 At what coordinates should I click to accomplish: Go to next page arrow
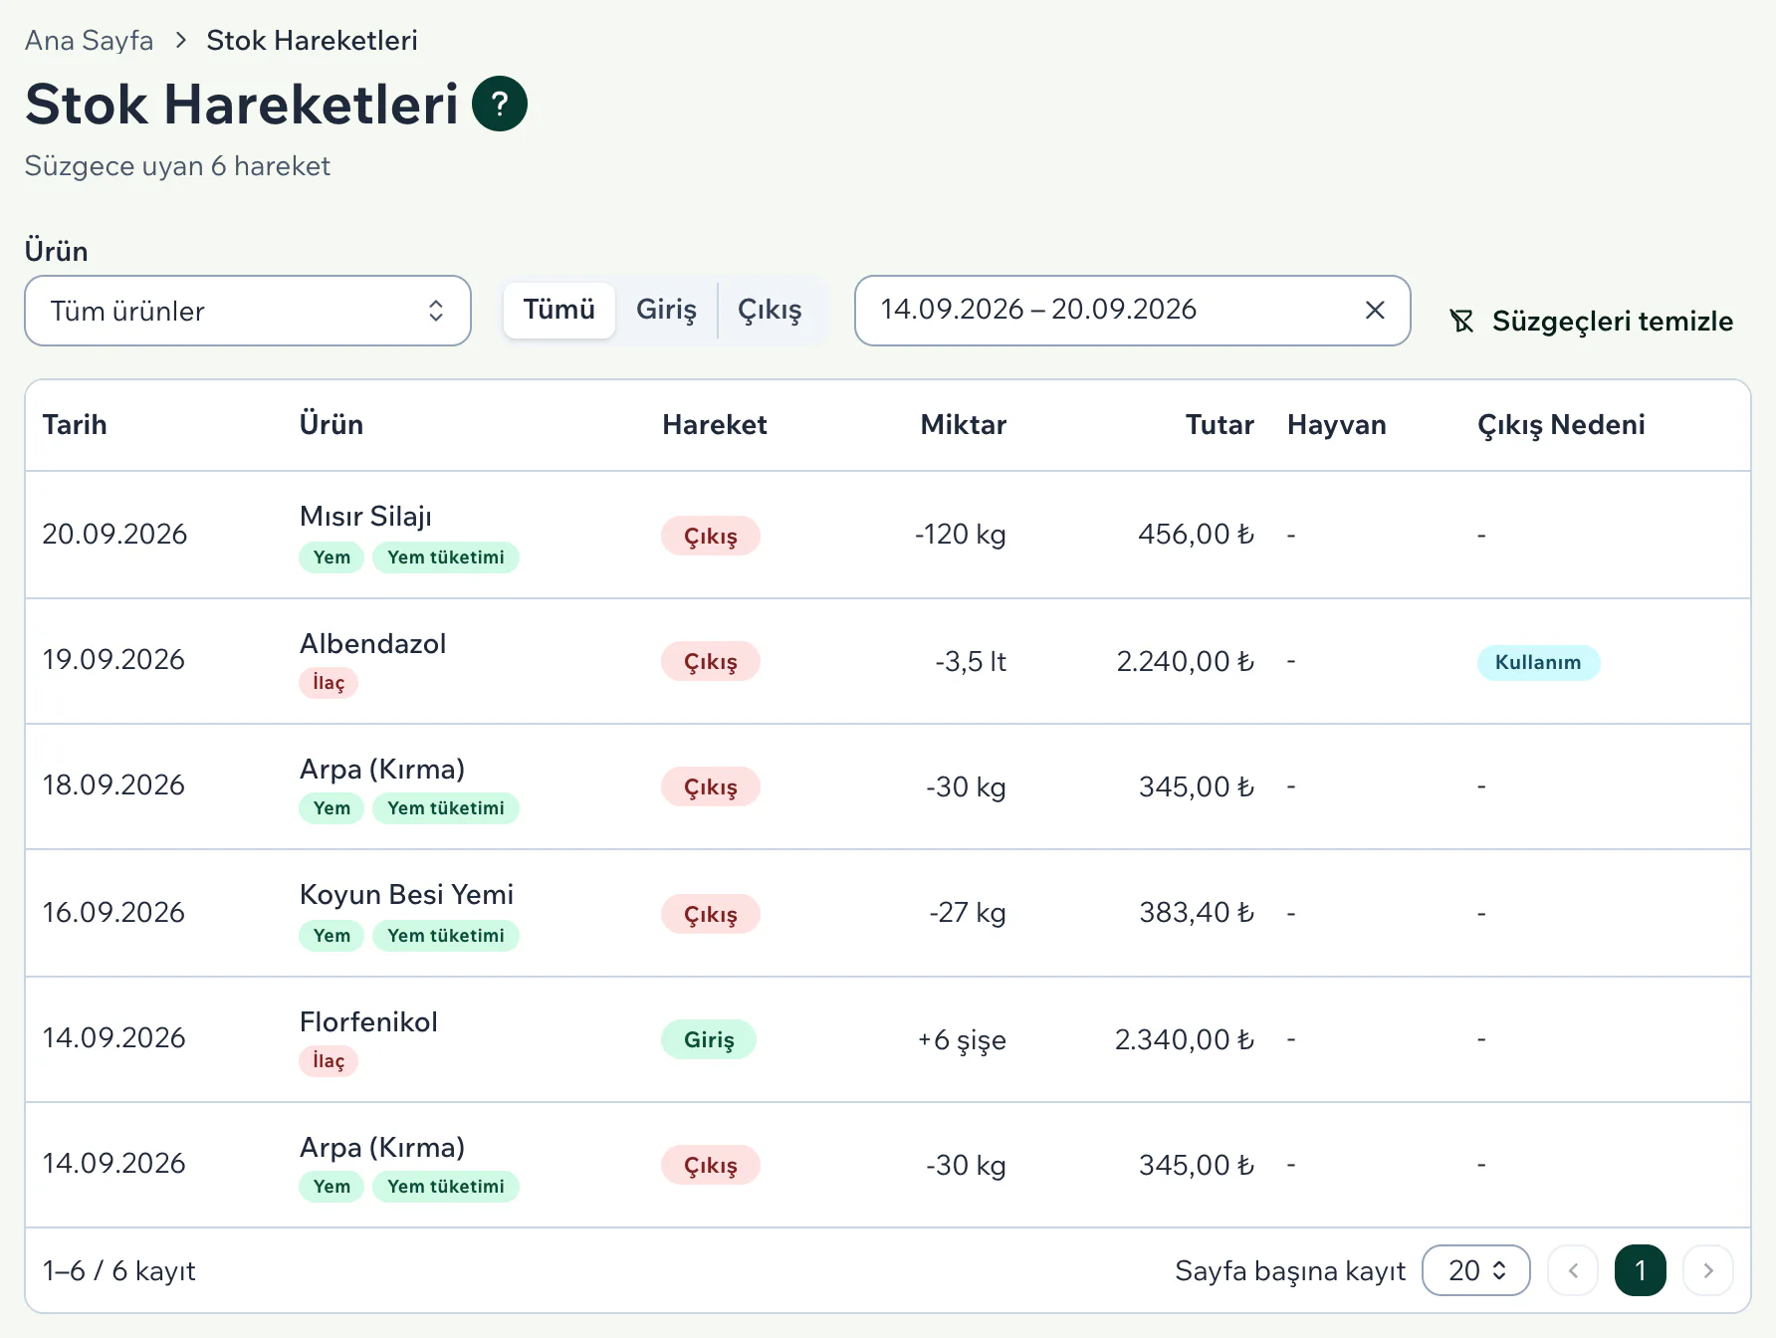click(x=1708, y=1270)
